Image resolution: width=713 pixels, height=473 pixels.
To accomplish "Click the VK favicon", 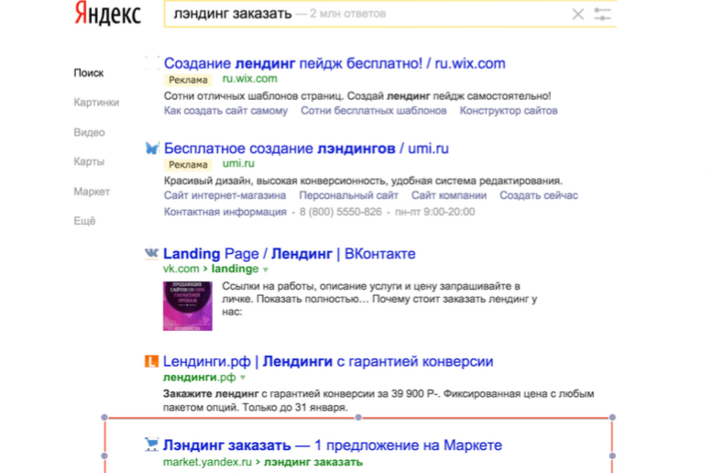I will pos(151,253).
